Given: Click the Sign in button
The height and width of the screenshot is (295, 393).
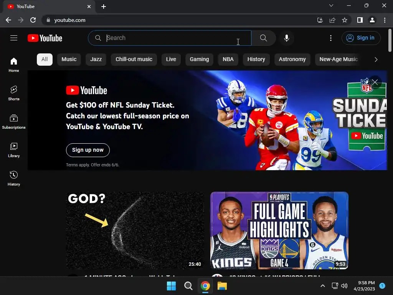Looking at the screenshot, I should 361,38.
